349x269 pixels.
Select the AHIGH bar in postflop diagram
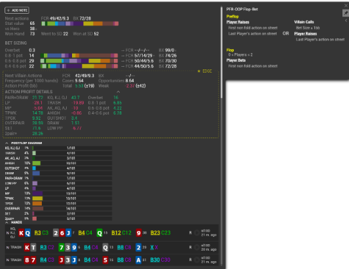coord(72,163)
